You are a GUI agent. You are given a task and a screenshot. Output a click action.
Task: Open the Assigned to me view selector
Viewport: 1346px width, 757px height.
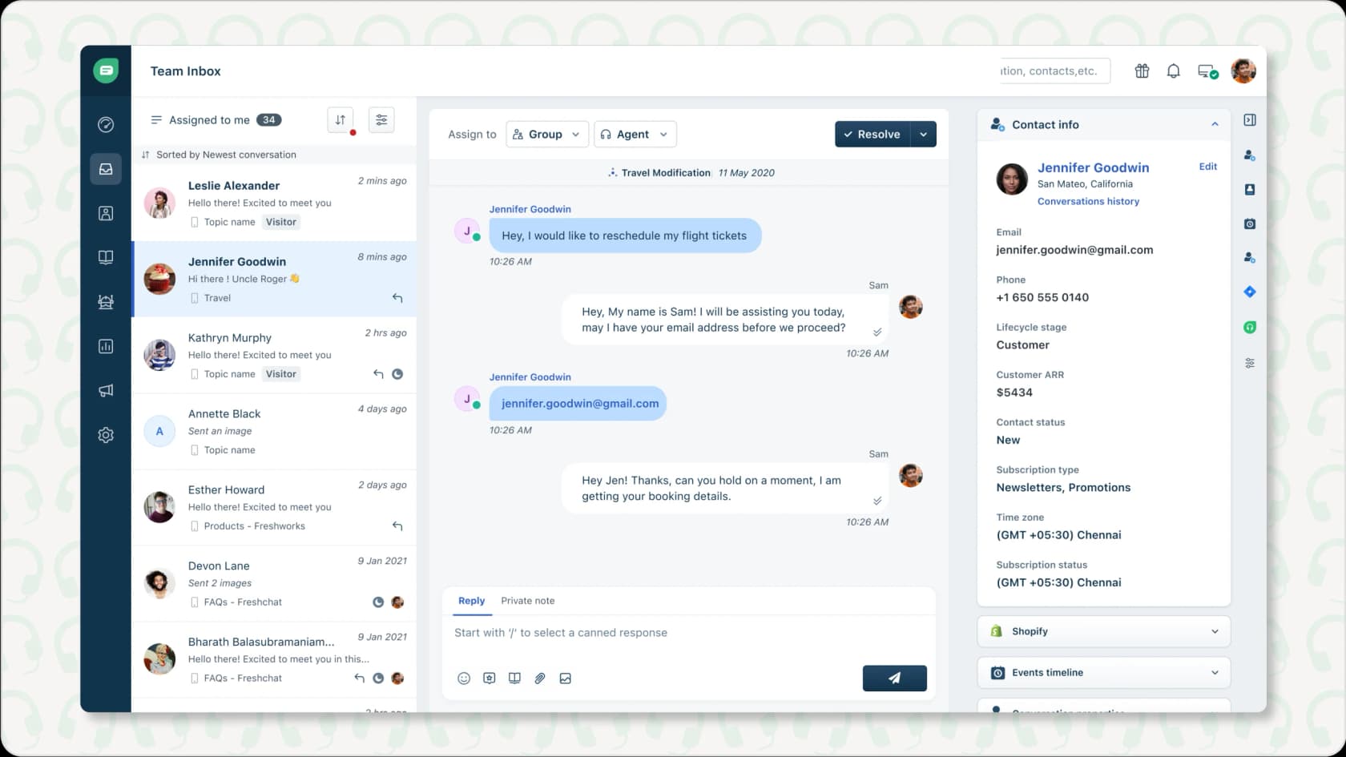(x=216, y=120)
